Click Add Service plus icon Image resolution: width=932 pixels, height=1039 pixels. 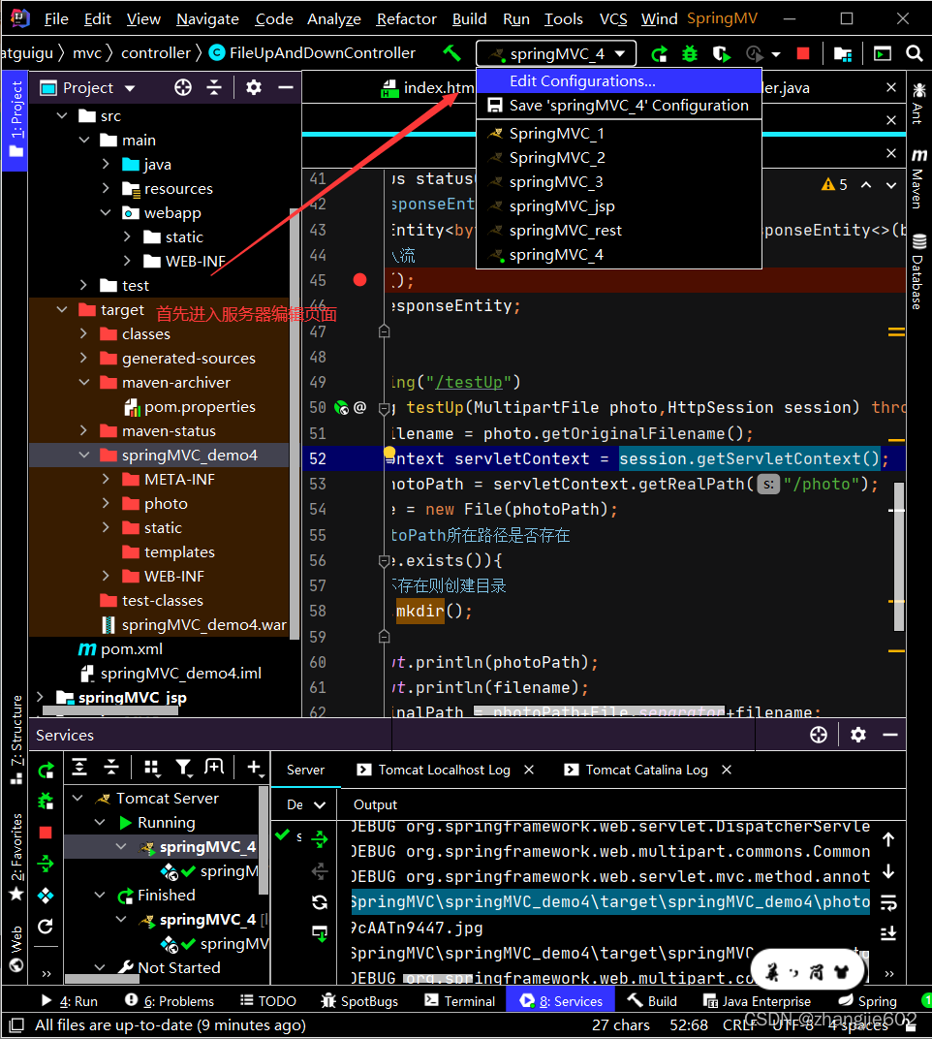255,768
